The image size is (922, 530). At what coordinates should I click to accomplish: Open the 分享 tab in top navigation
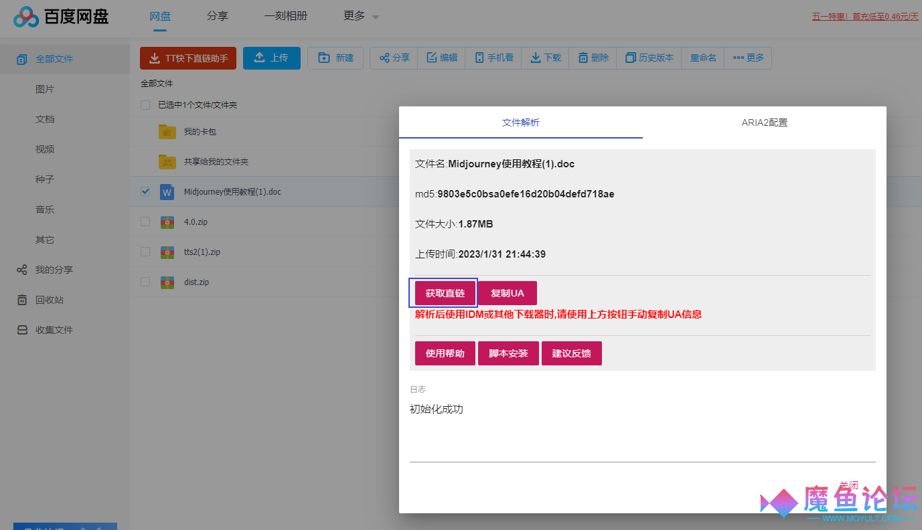[x=218, y=16]
